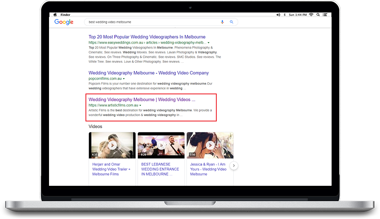Click snippet text starting 'Artistic Films is the best'
The image size is (380, 219).
click(150, 113)
